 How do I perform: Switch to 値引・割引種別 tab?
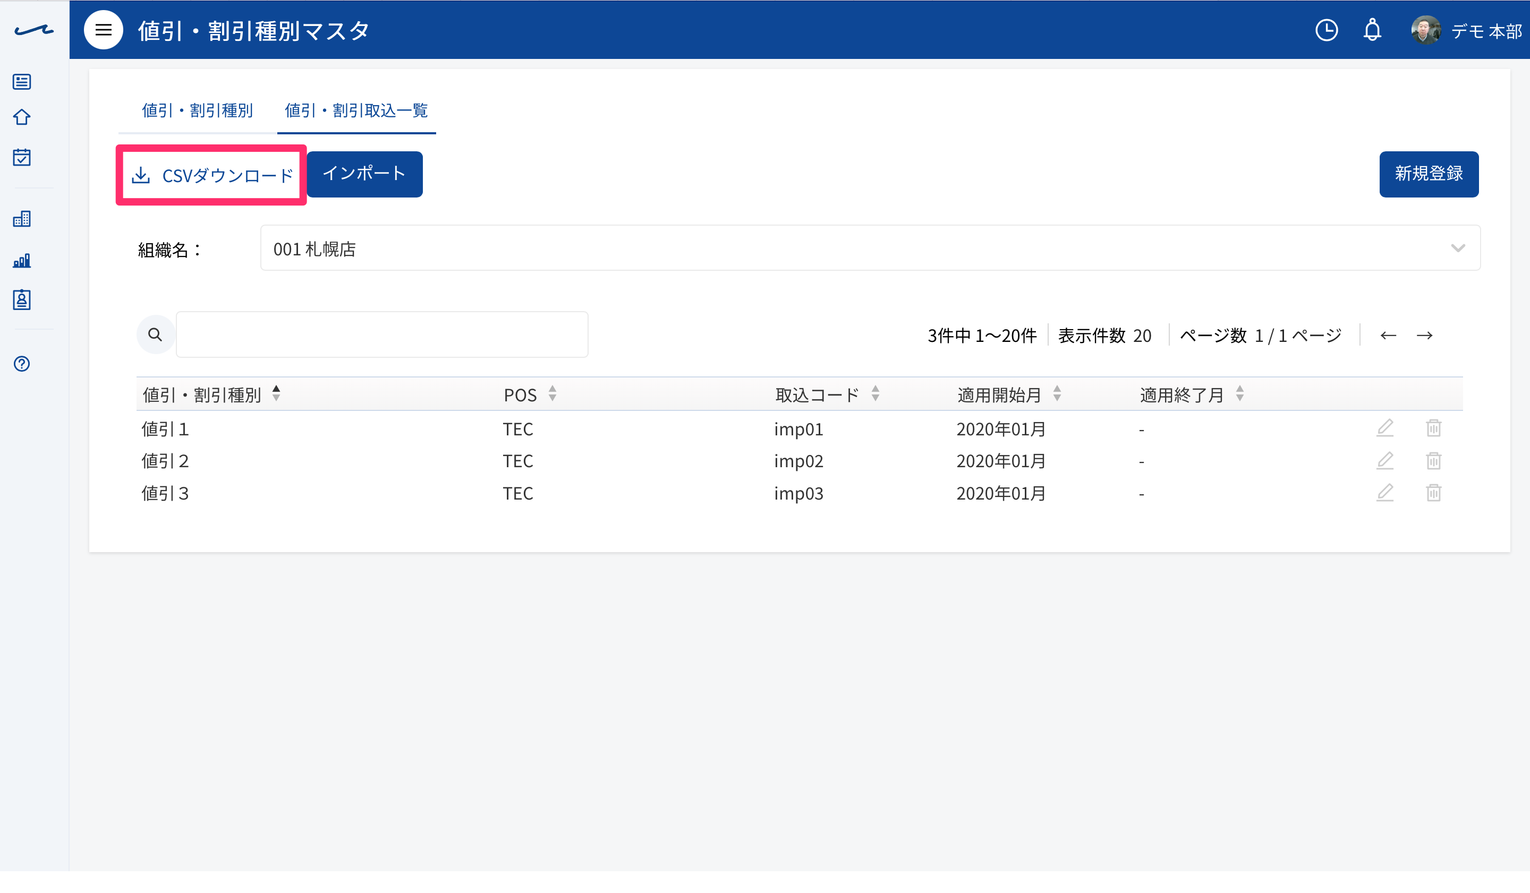click(197, 110)
